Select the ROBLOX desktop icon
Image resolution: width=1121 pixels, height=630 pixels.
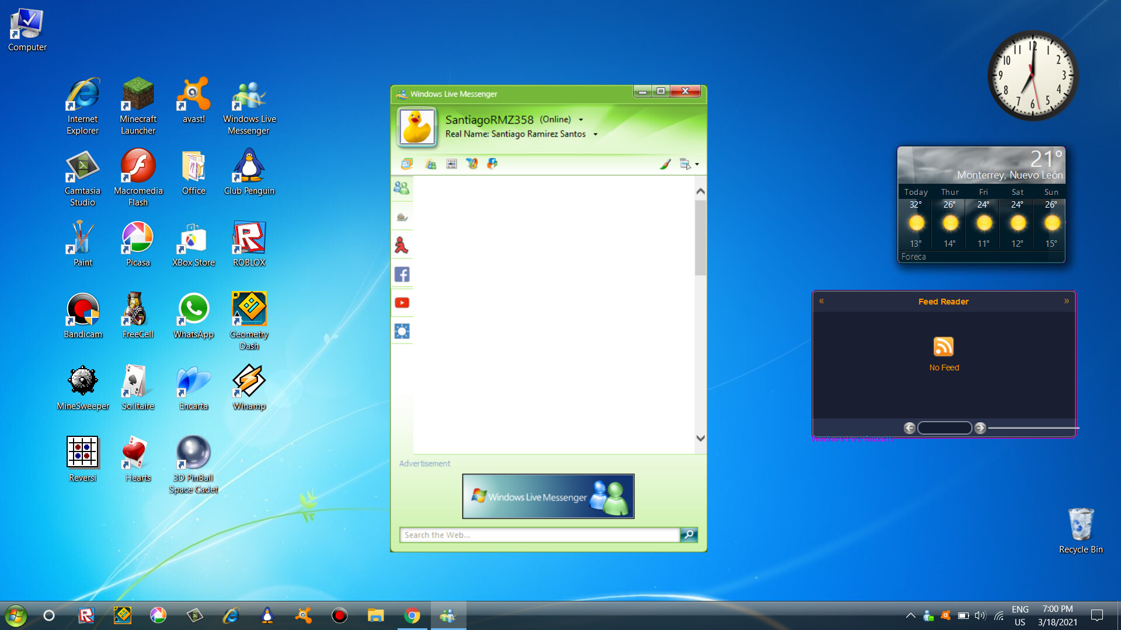[249, 244]
